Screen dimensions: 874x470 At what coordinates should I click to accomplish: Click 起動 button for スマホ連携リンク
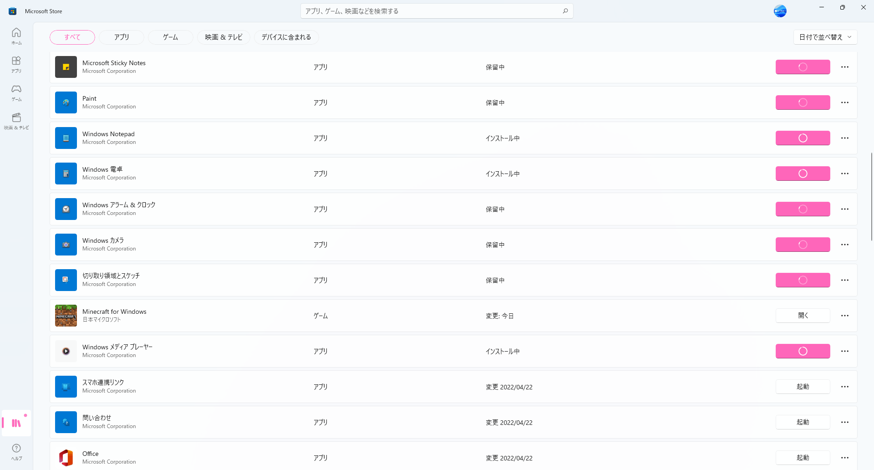click(803, 387)
